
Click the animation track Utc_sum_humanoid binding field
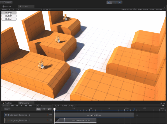point(17,115)
